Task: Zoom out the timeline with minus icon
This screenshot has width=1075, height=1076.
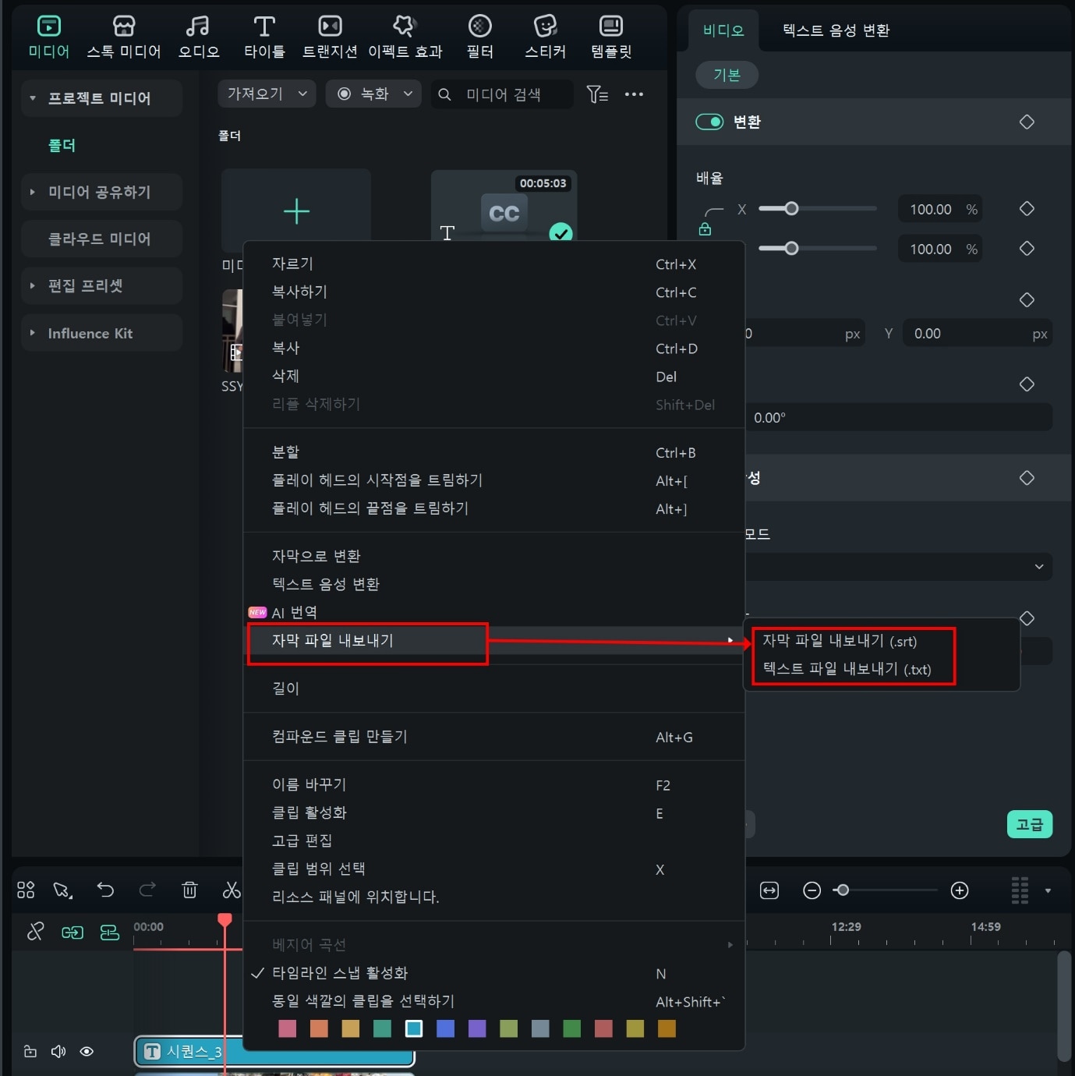Action: pos(812,890)
